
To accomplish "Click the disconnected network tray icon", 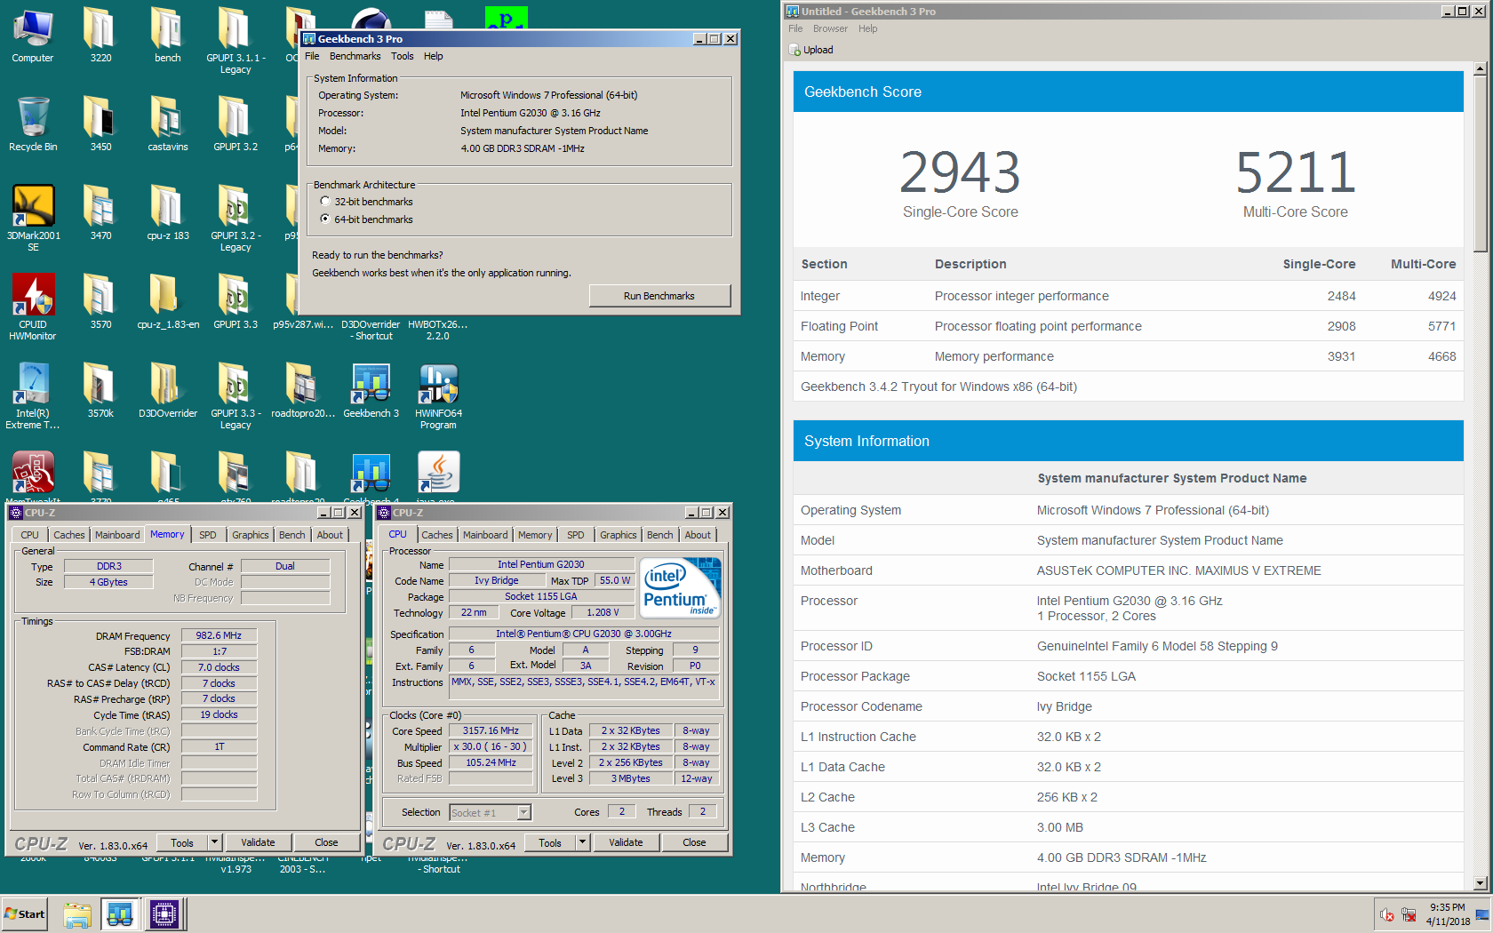I will (x=1409, y=914).
